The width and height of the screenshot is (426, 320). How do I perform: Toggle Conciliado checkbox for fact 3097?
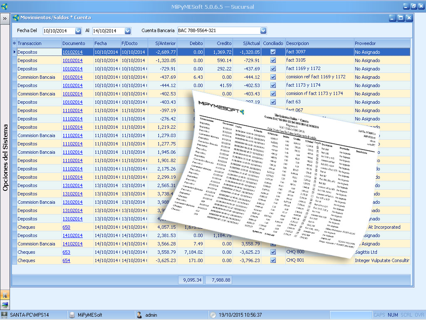pyautogui.click(x=273, y=52)
